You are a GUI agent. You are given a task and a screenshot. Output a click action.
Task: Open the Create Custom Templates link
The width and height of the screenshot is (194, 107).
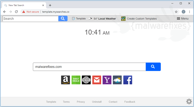click(x=142, y=19)
